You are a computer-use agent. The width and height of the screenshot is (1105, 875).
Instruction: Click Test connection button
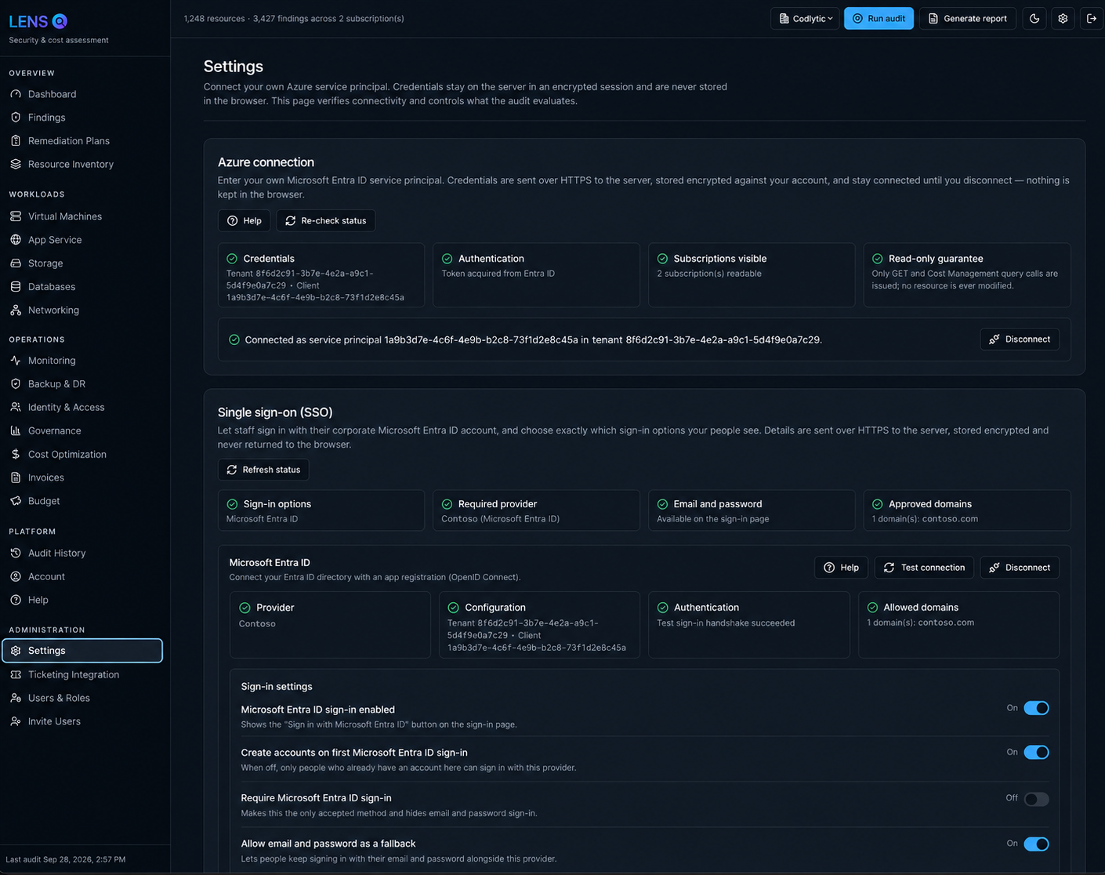pos(925,568)
